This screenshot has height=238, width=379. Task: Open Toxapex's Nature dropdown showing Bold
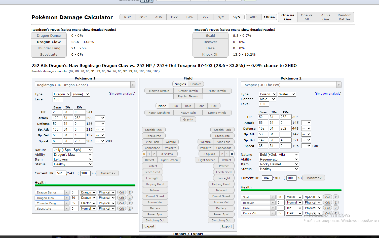click(x=279, y=154)
